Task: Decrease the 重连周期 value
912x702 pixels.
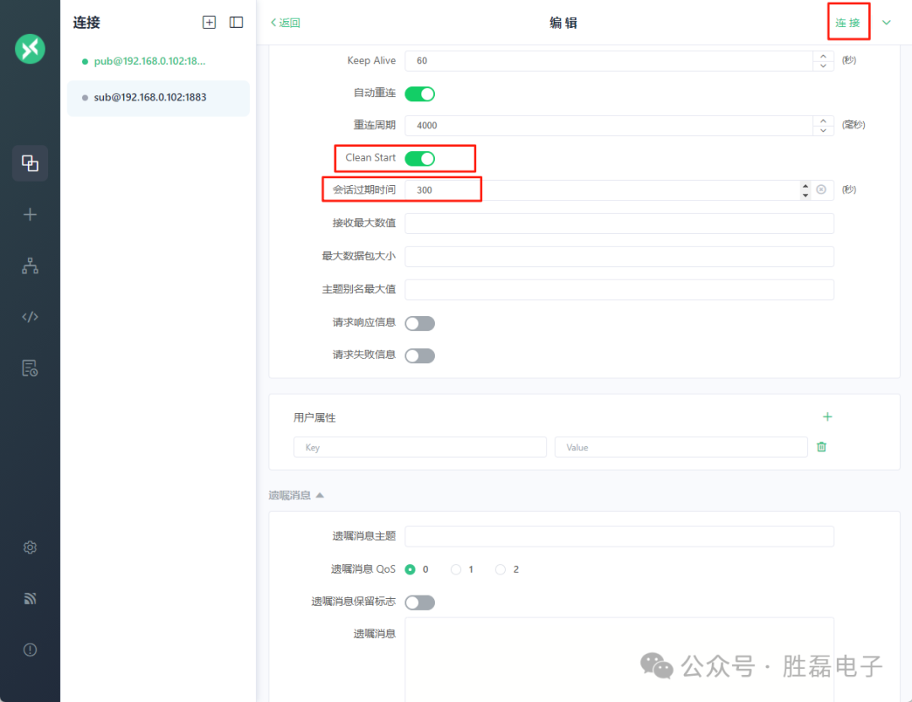Action: (x=823, y=130)
